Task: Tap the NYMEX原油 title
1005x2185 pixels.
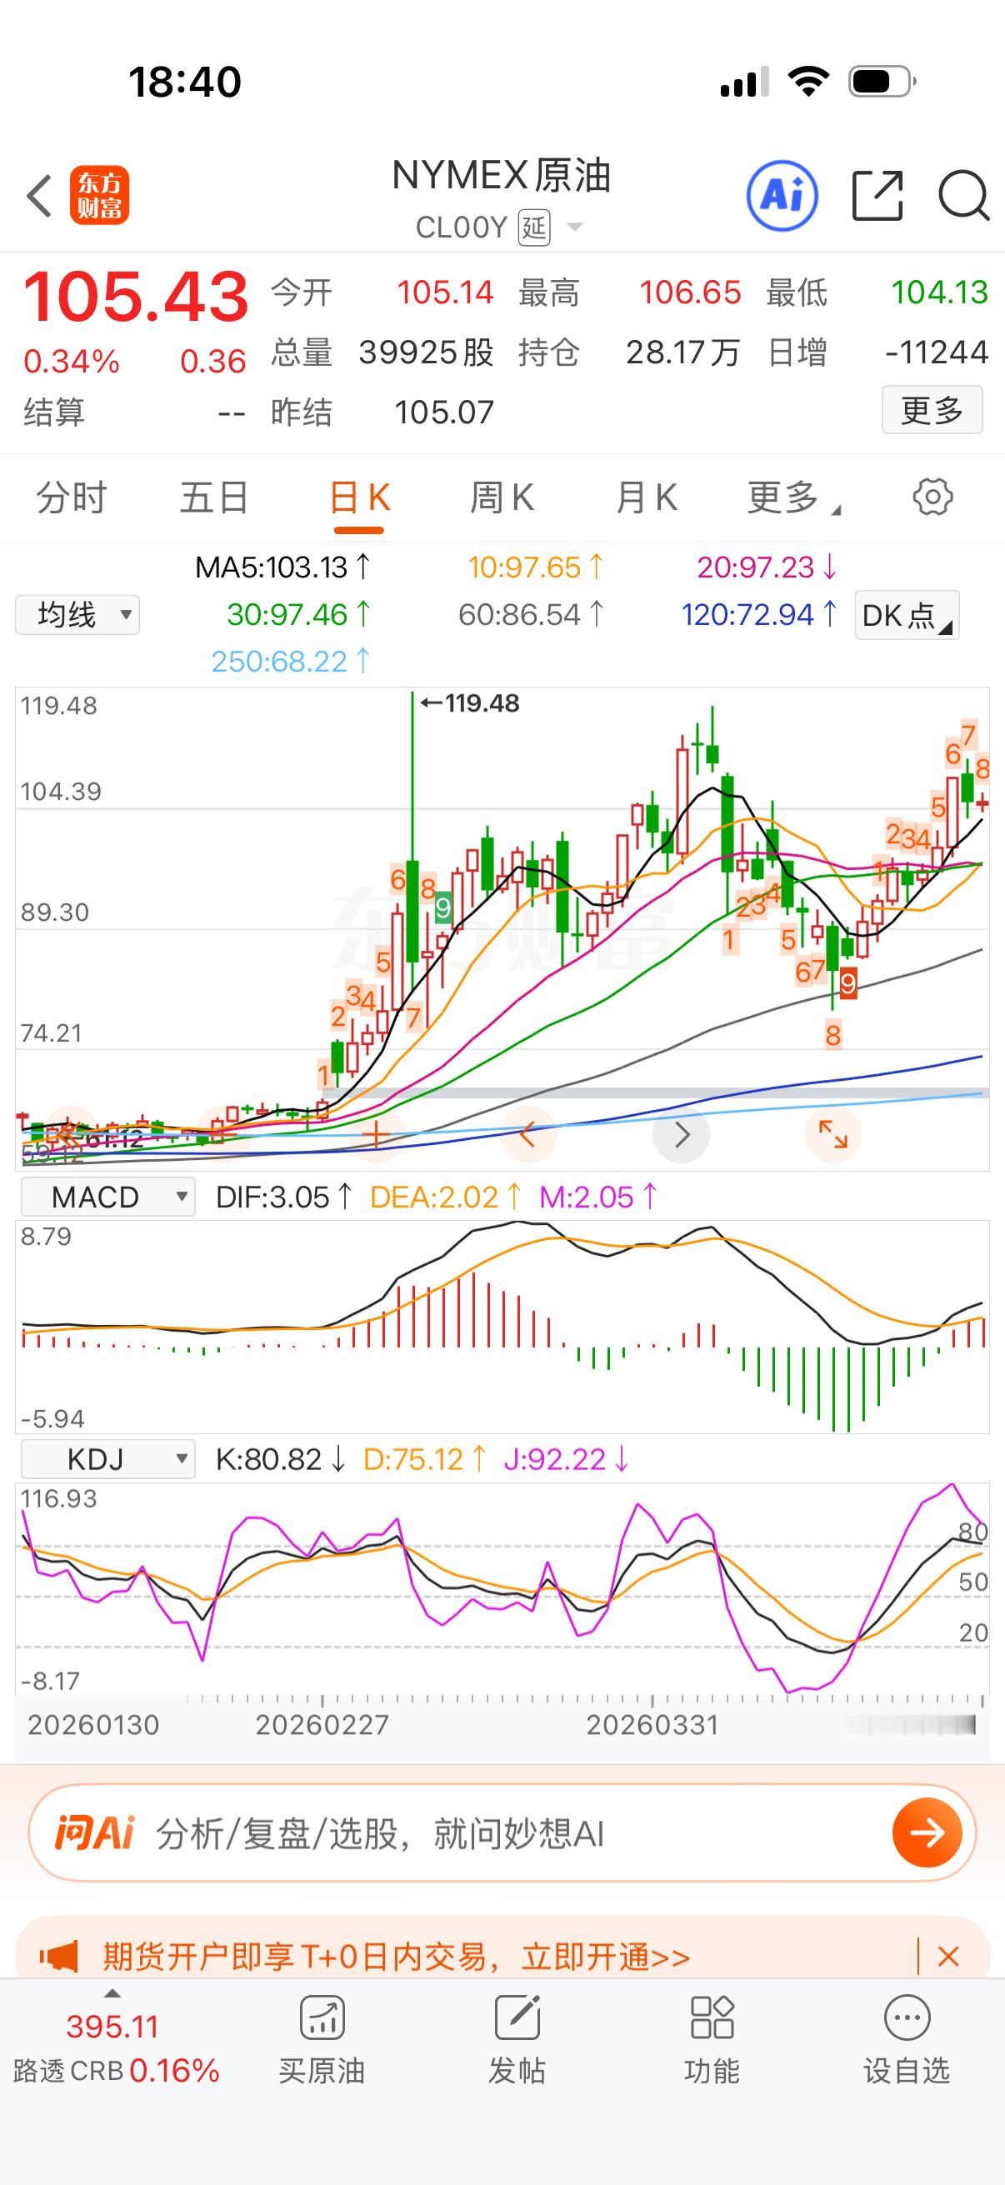Action: (501, 176)
